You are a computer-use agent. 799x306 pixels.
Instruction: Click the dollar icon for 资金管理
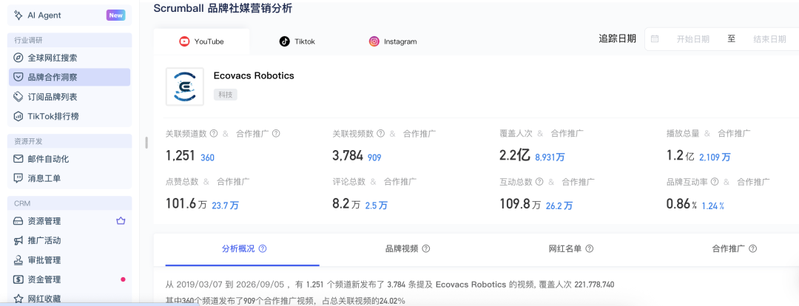(18, 279)
